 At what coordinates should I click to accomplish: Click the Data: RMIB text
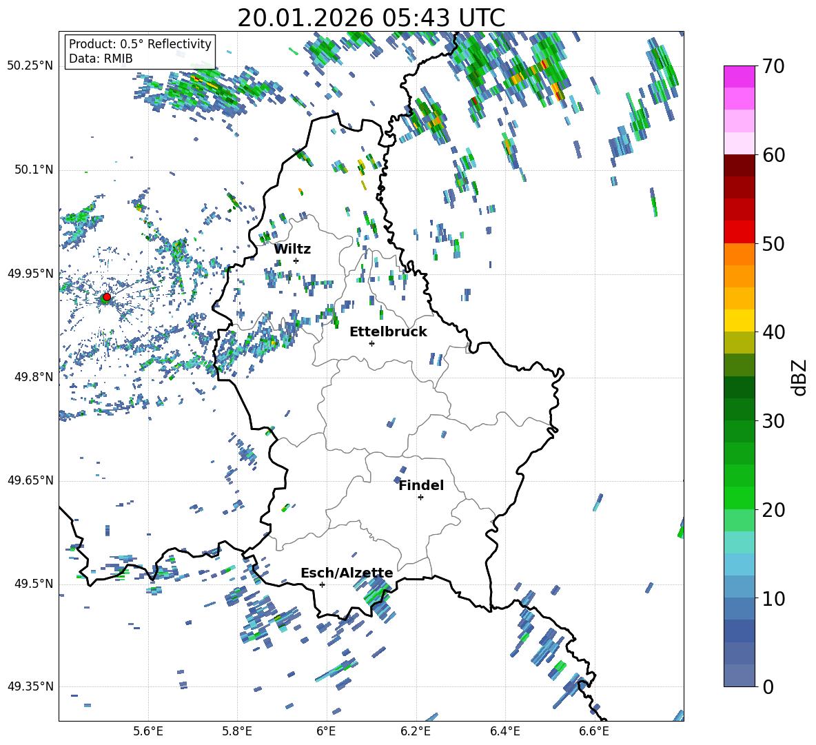(101, 59)
